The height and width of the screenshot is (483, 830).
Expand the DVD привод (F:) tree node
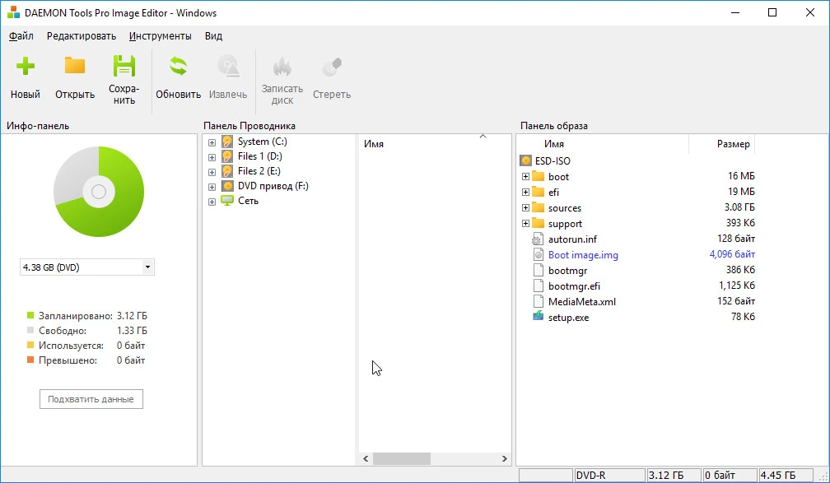[x=212, y=187]
